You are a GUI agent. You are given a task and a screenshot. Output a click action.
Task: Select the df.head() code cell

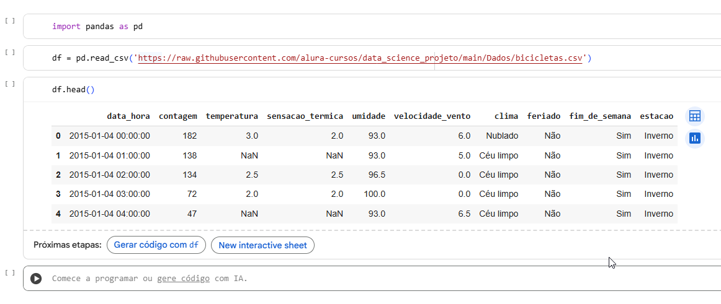pyautogui.click(x=372, y=90)
